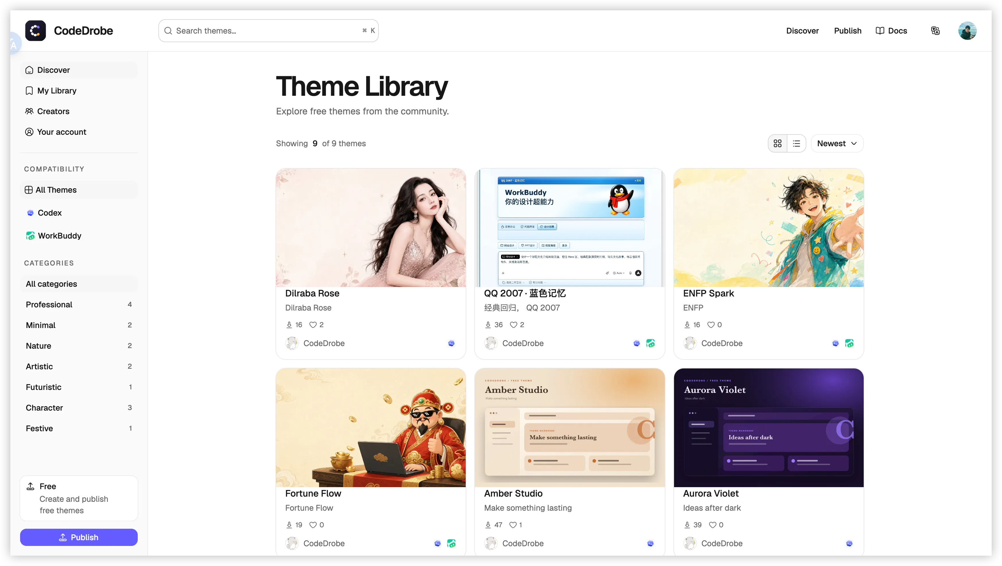Viewport: 1002px width, 566px height.
Task: Filter by Artistic category
Action: [79, 366]
